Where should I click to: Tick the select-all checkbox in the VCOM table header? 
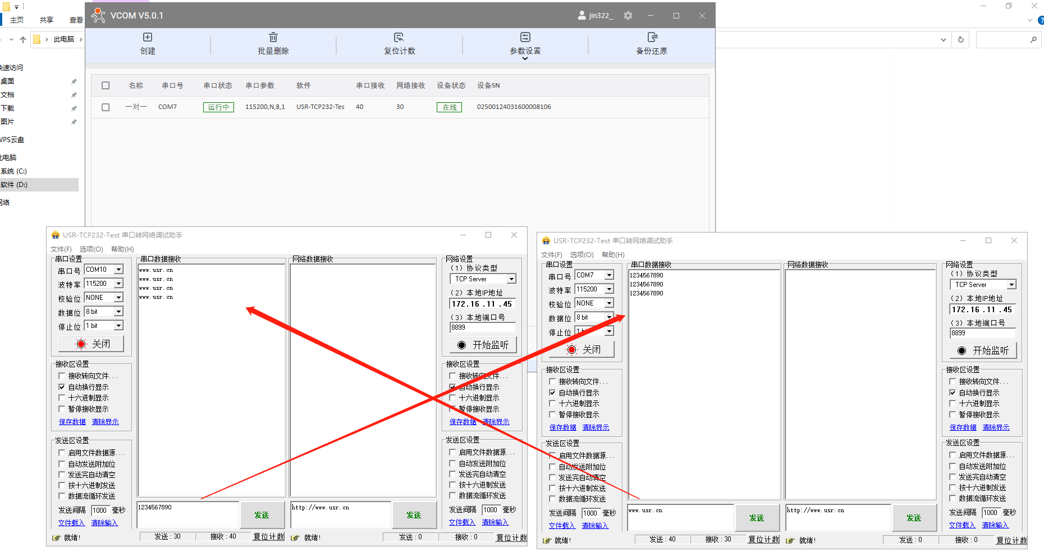pyautogui.click(x=106, y=85)
